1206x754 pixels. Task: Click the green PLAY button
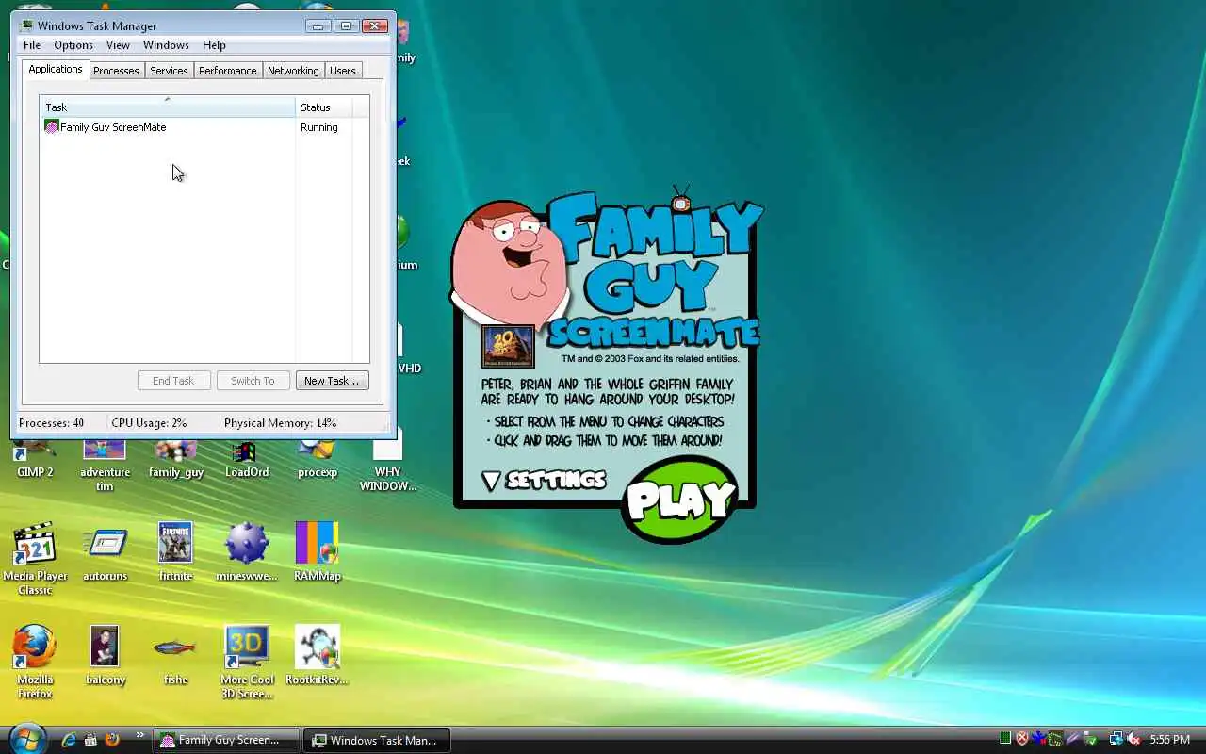click(x=680, y=500)
